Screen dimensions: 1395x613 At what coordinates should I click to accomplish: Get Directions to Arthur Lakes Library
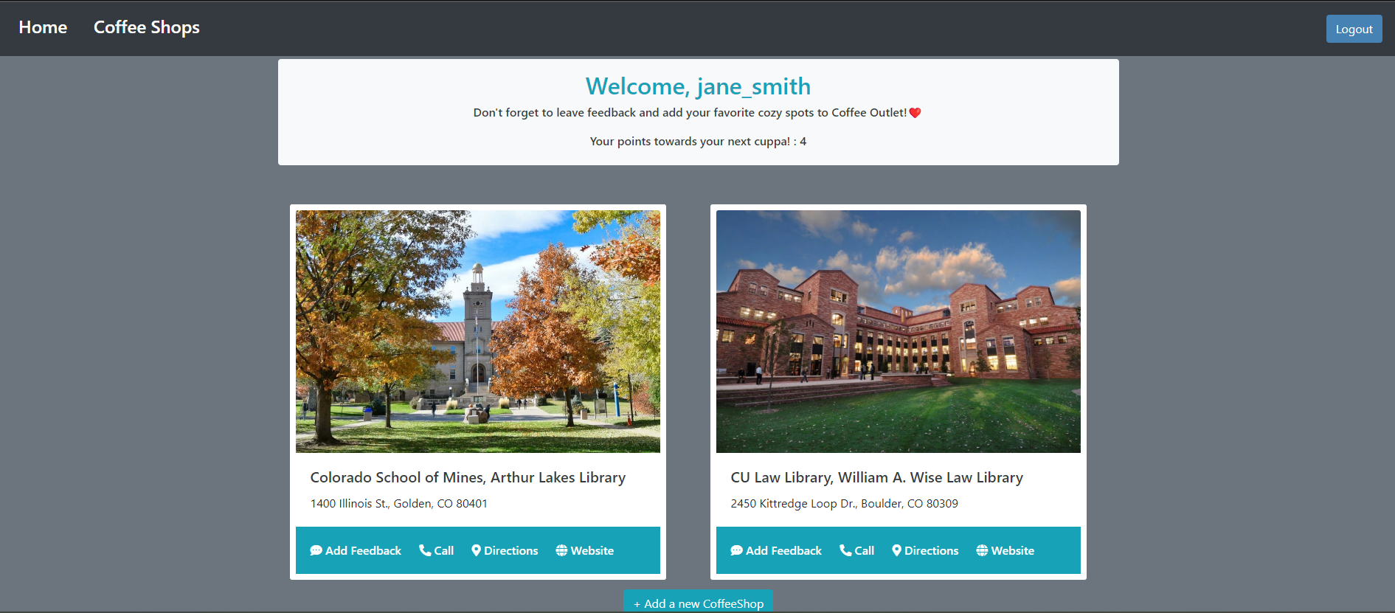(x=505, y=550)
